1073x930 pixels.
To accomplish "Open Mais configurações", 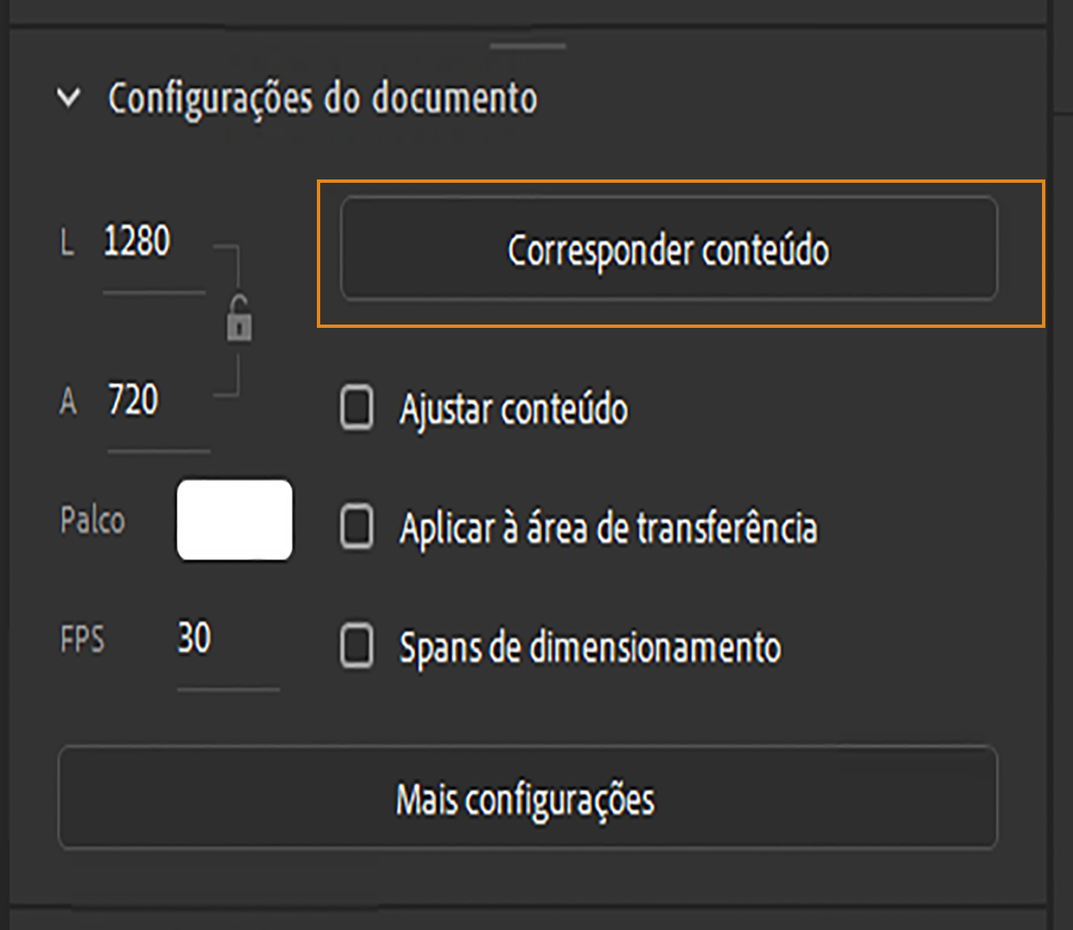I will [526, 799].
